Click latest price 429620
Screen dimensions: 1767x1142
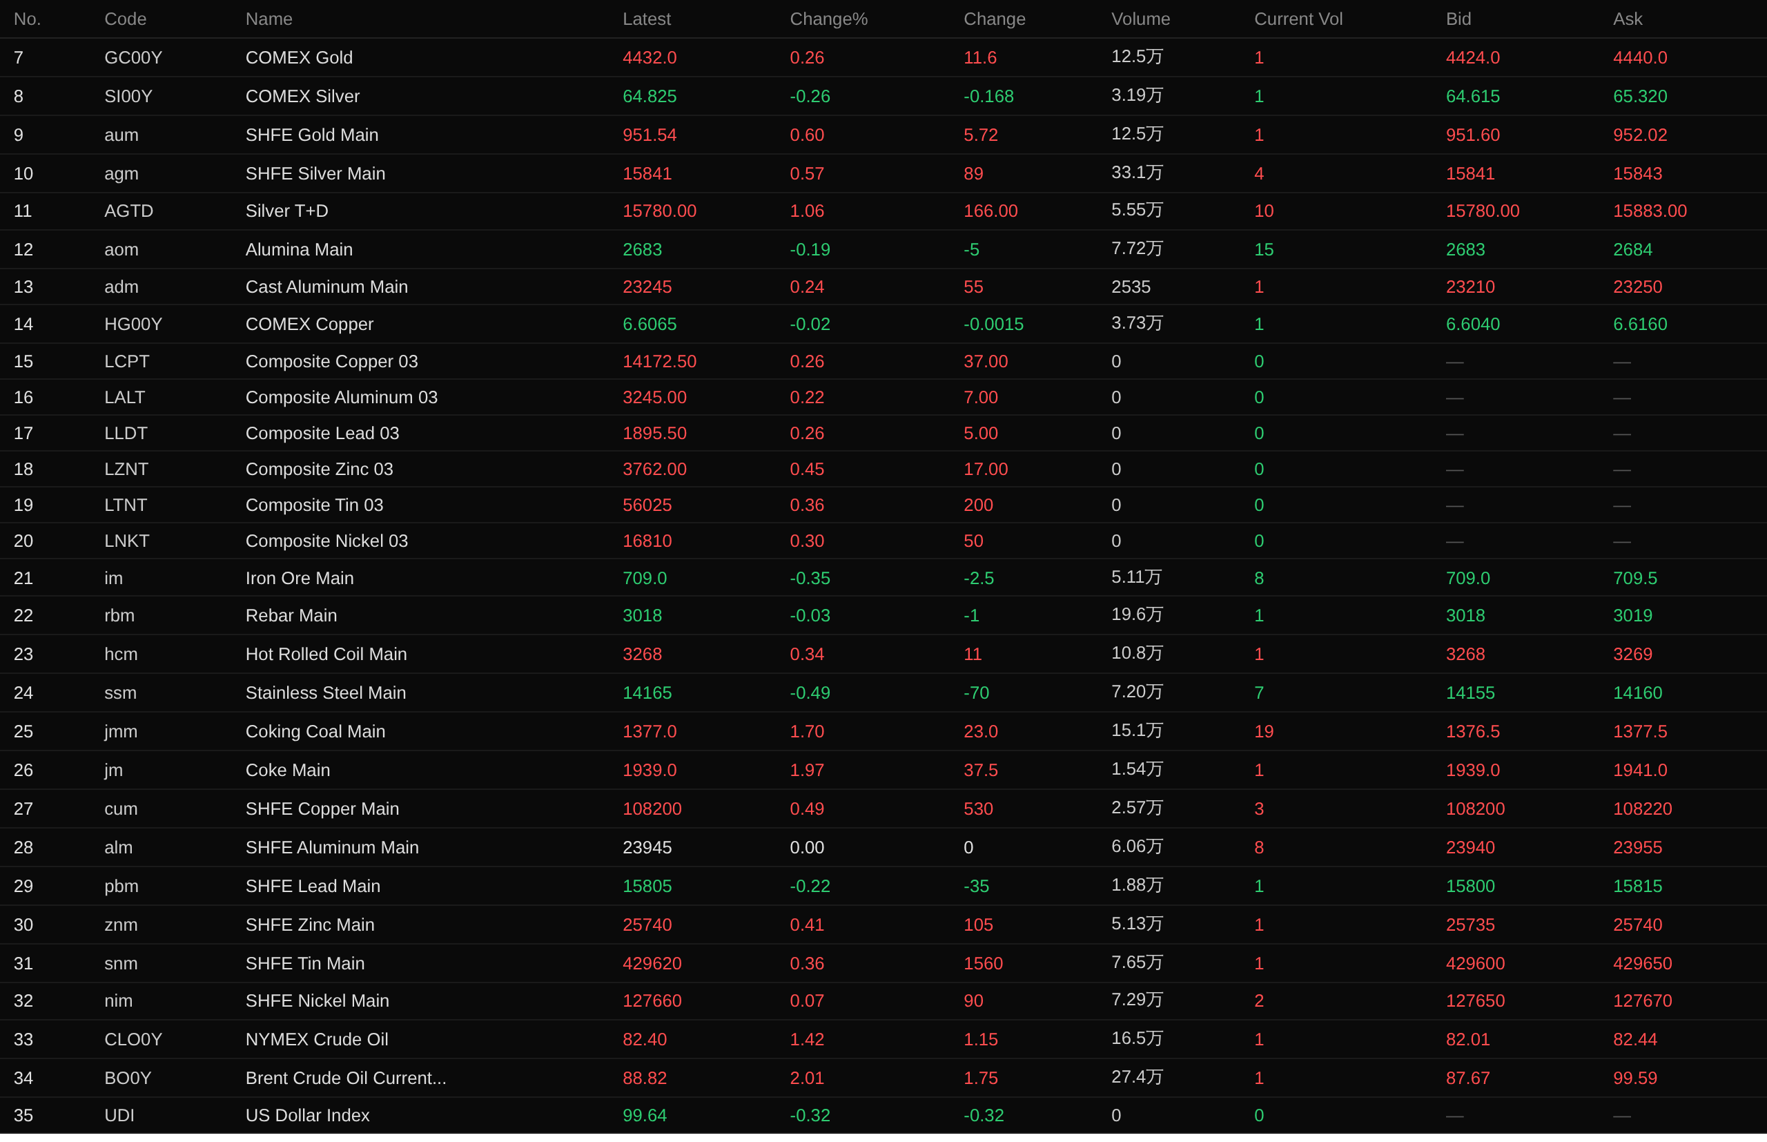point(652,963)
